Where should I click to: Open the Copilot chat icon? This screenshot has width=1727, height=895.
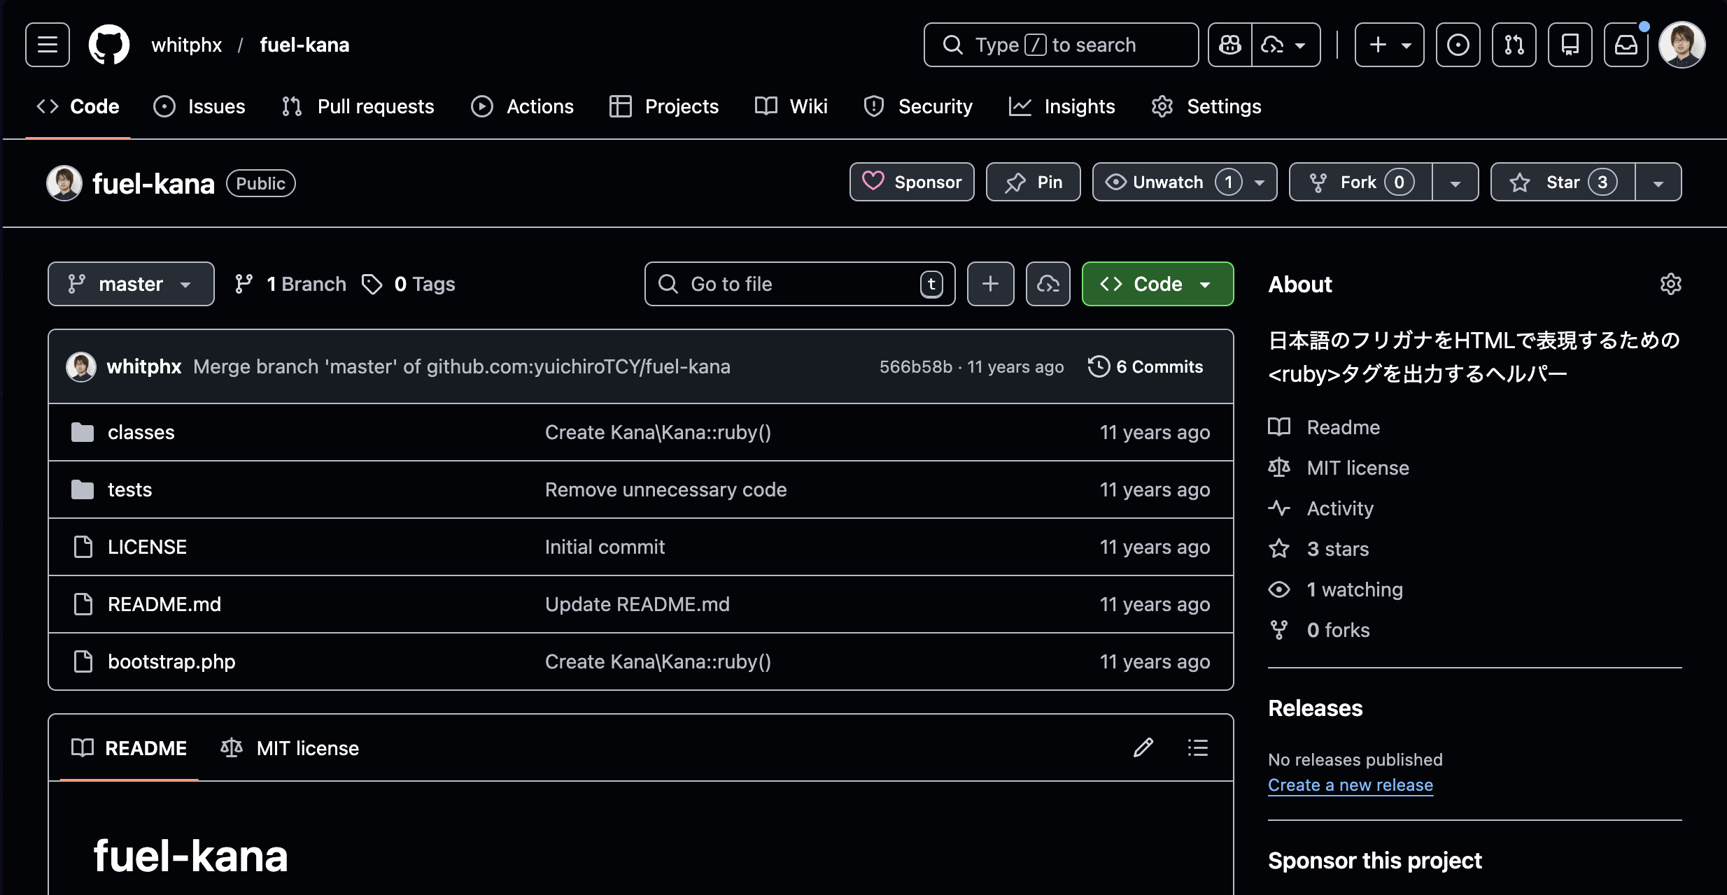coord(1230,45)
